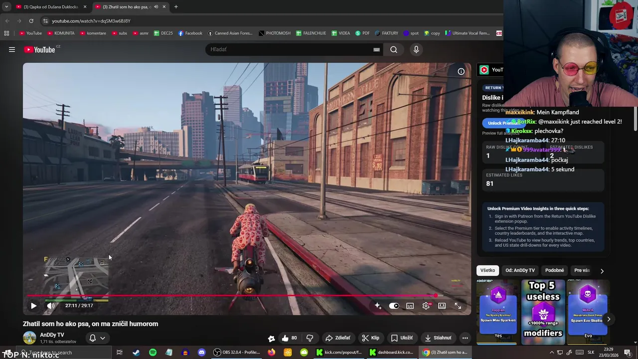Open the on-screen keyboard icon in search box
The height and width of the screenshot is (359, 638).
tap(376, 49)
